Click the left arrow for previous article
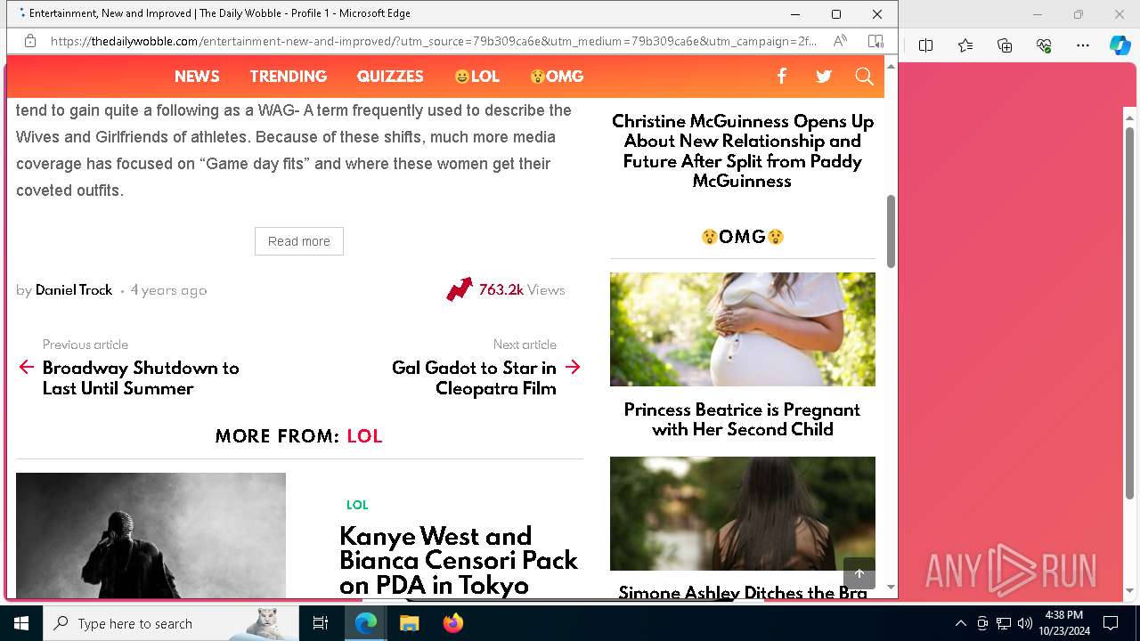This screenshot has width=1140, height=641. pyautogui.click(x=27, y=367)
